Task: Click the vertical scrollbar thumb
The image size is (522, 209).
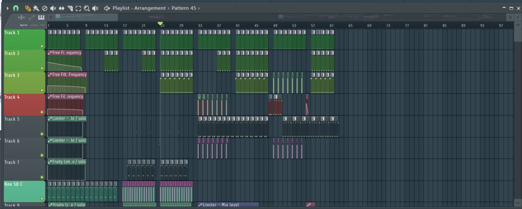Action: pyautogui.click(x=518, y=35)
